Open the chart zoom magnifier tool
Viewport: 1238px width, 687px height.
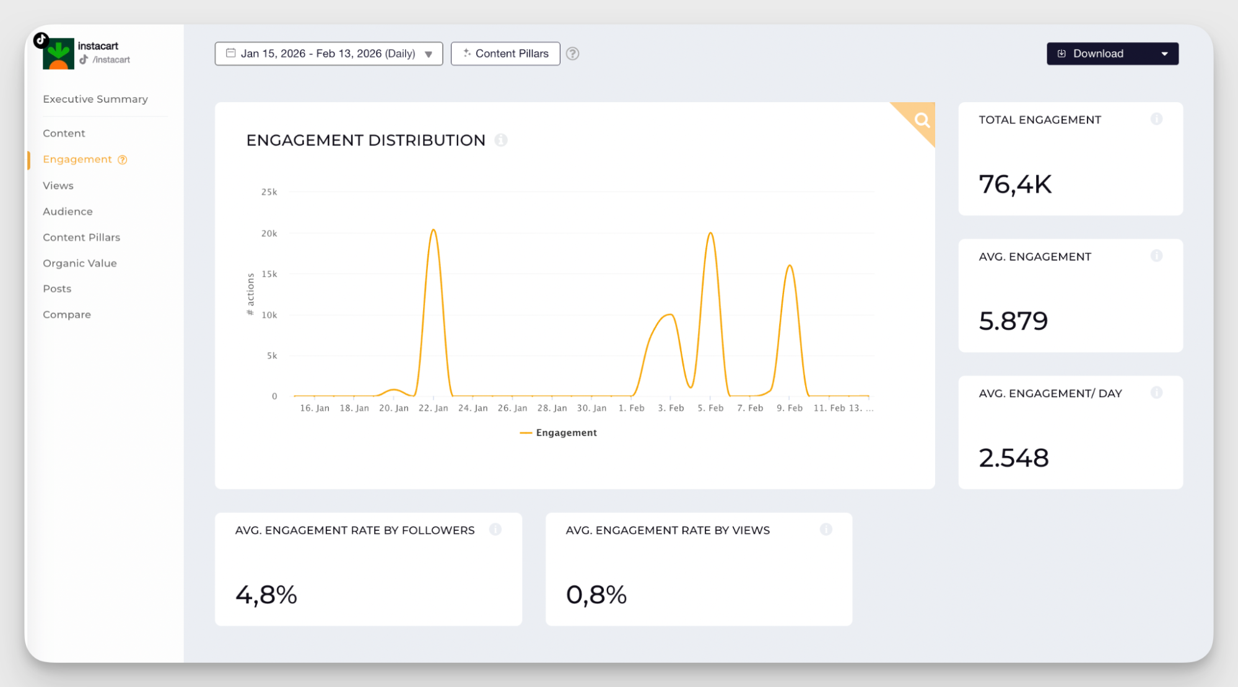tap(921, 120)
